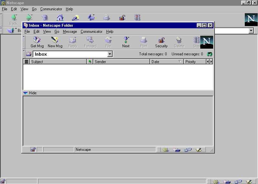Screen dimensions: 258x184
Task: Click the Navigator status bar padlock icon
Action: pos(3,181)
